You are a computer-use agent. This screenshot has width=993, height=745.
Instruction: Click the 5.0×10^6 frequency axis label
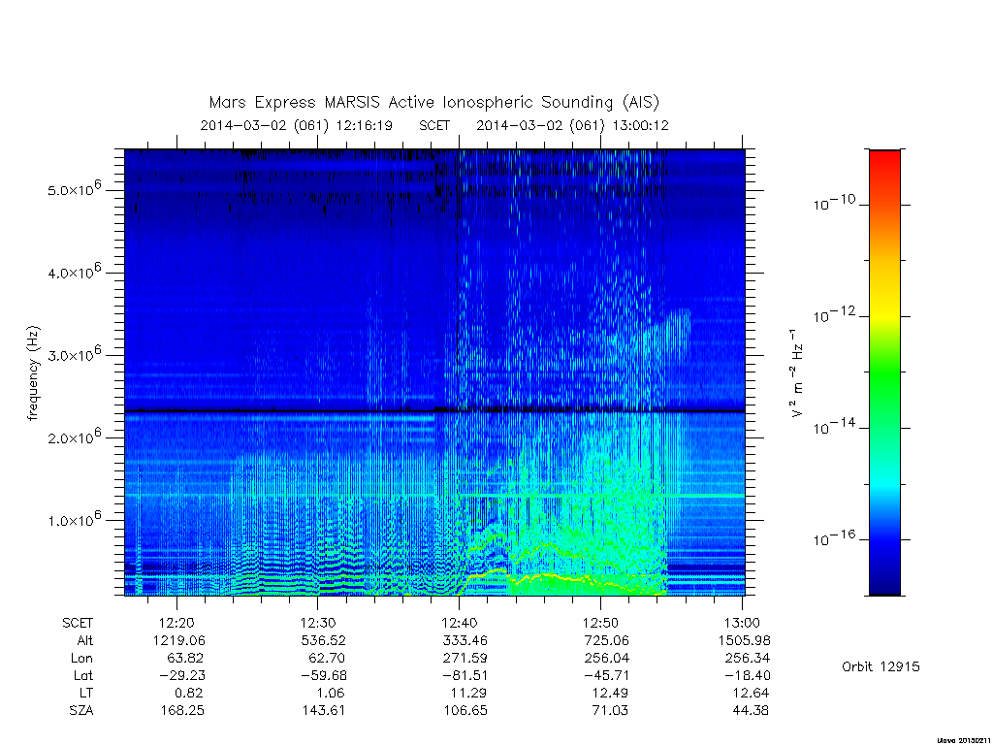tap(74, 189)
